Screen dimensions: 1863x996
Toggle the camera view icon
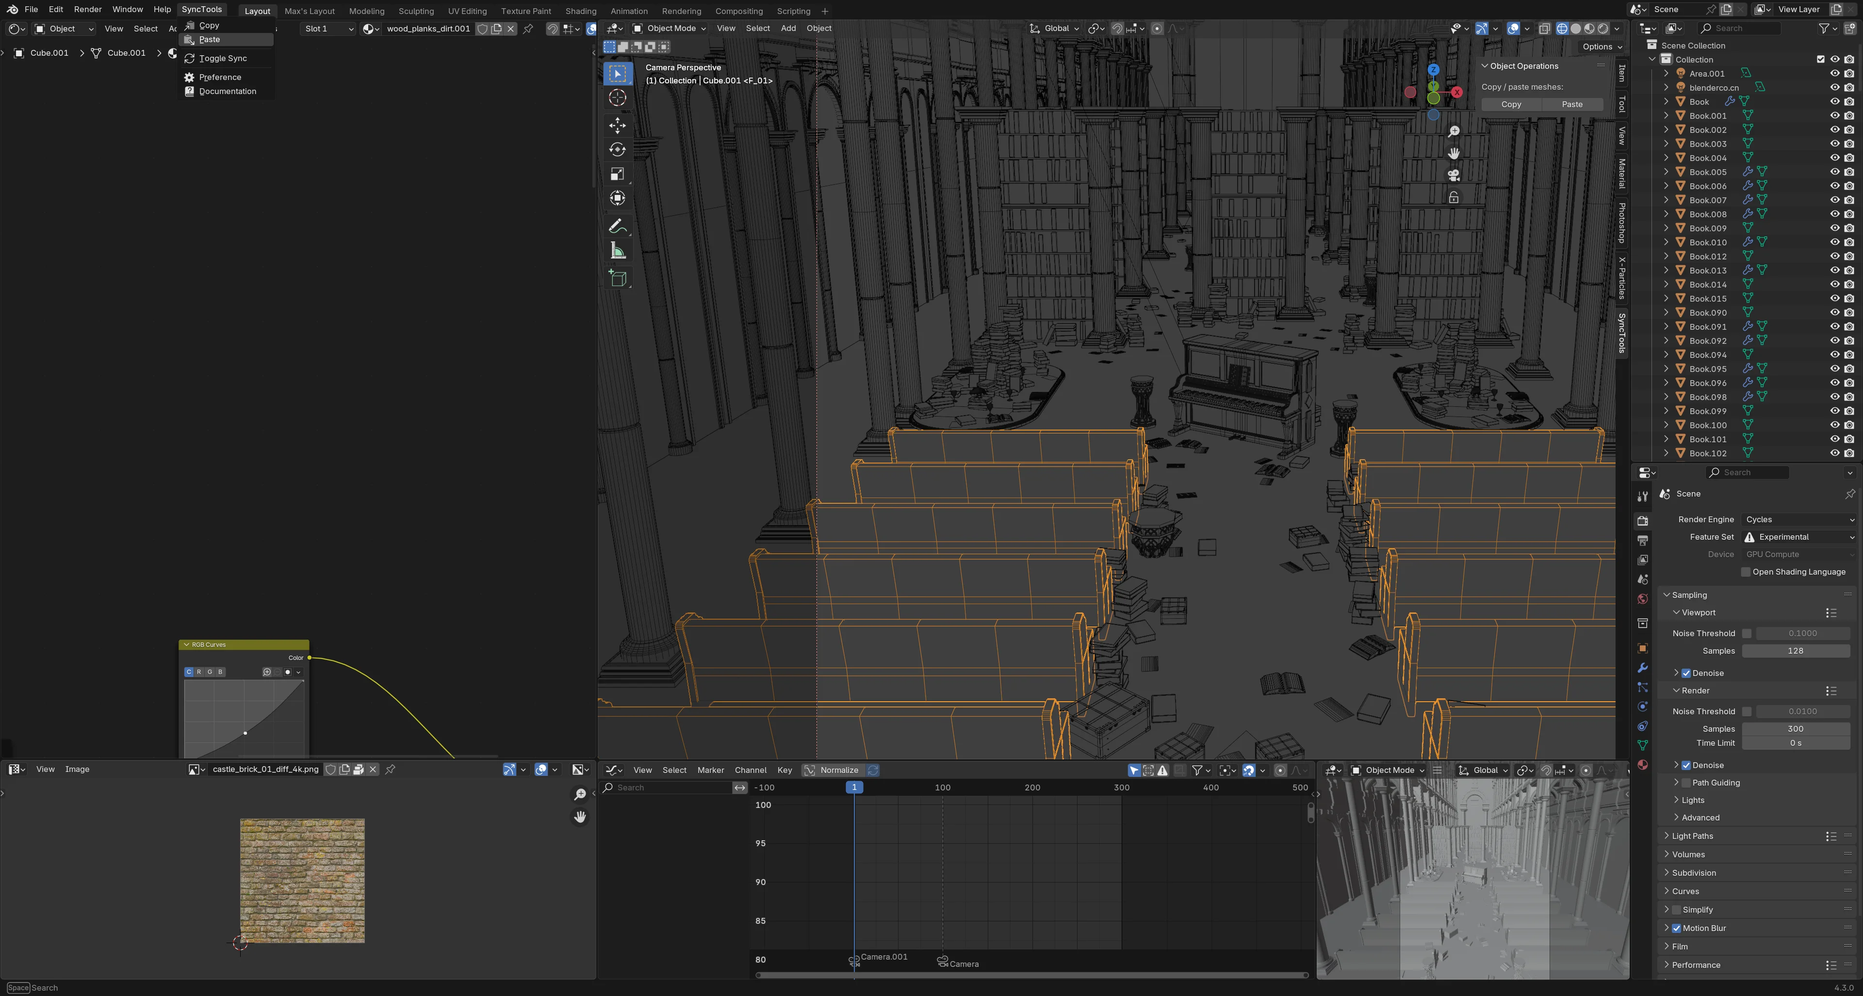pyautogui.click(x=1454, y=175)
